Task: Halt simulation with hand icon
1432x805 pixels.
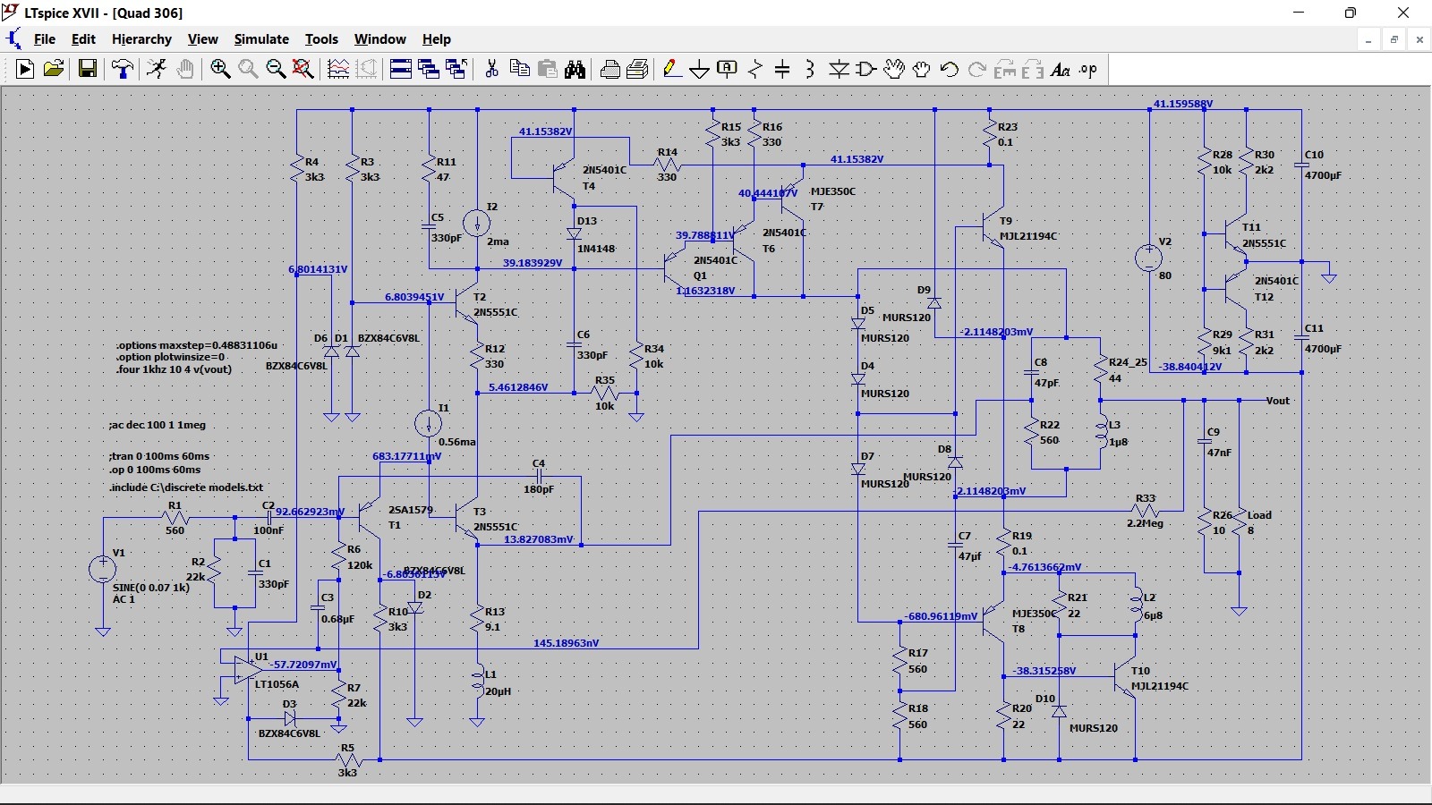Action: point(185,69)
